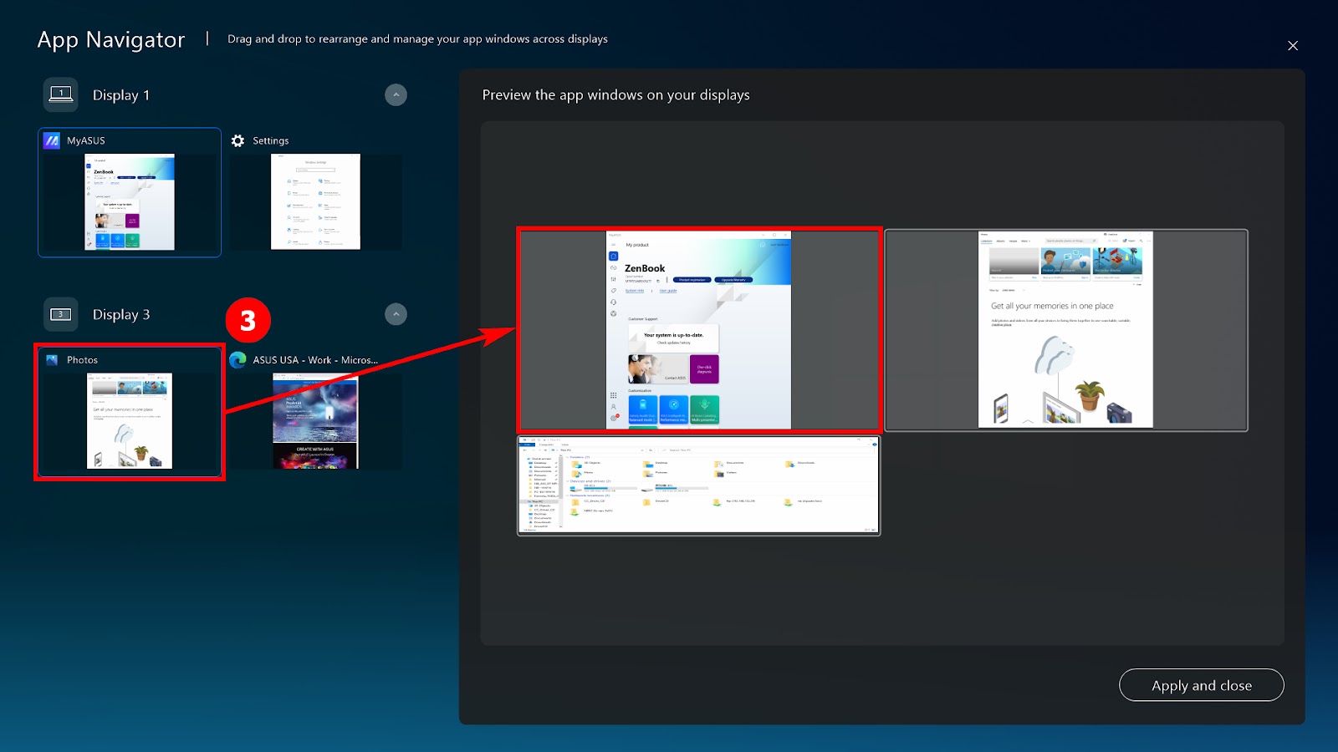Click the Microsoft Edge icon
Image resolution: width=1338 pixels, height=752 pixels.
point(237,359)
